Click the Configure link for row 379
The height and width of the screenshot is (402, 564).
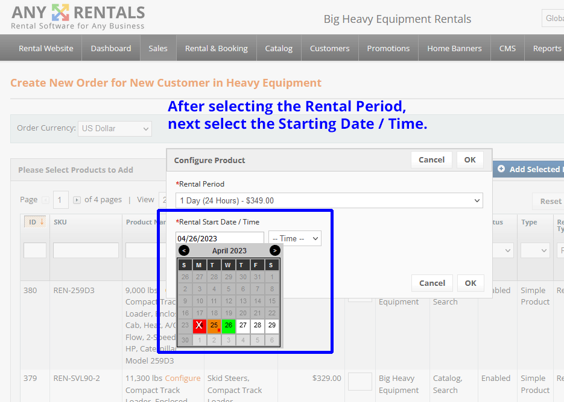[182, 378]
